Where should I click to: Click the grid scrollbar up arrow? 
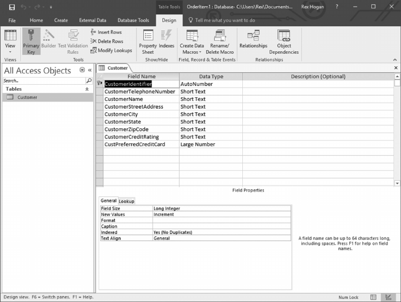click(397, 76)
